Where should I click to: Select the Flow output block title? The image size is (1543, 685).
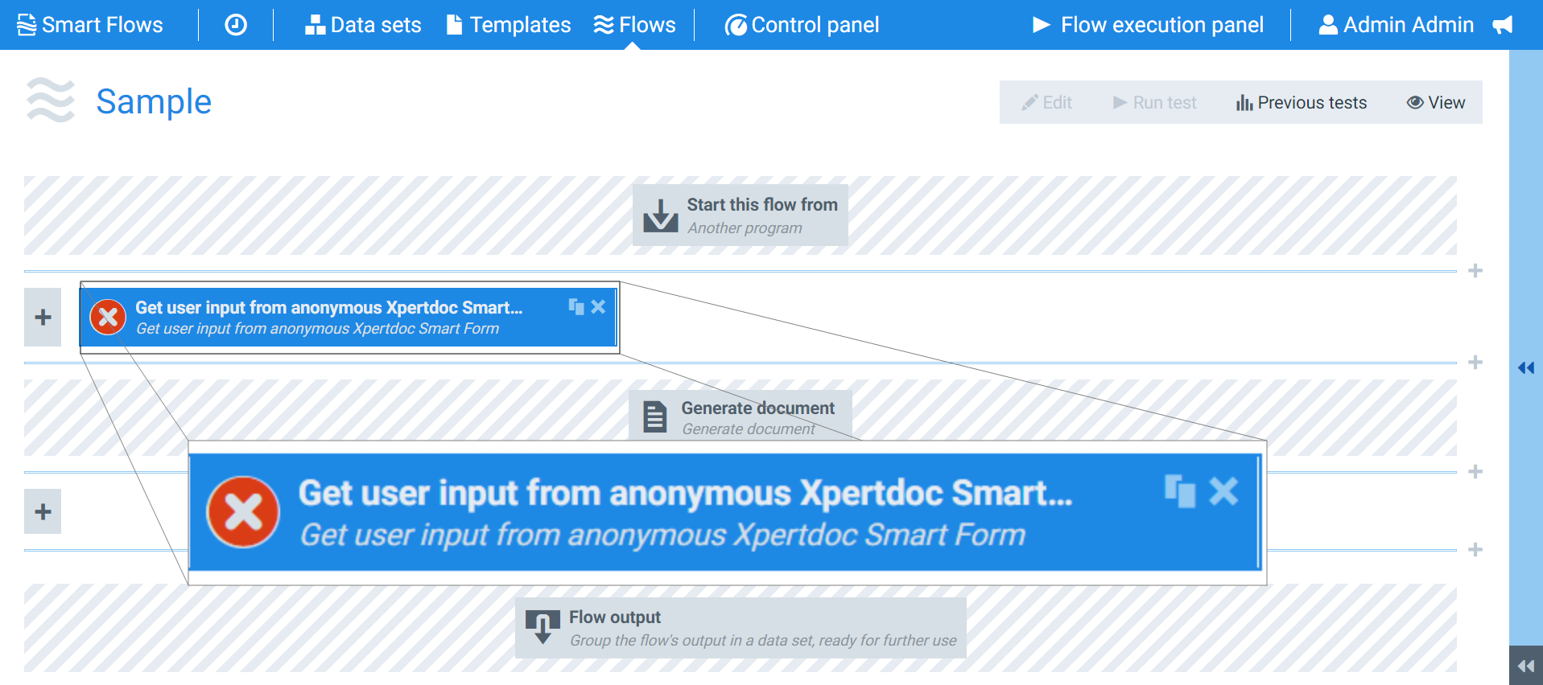pos(615,617)
